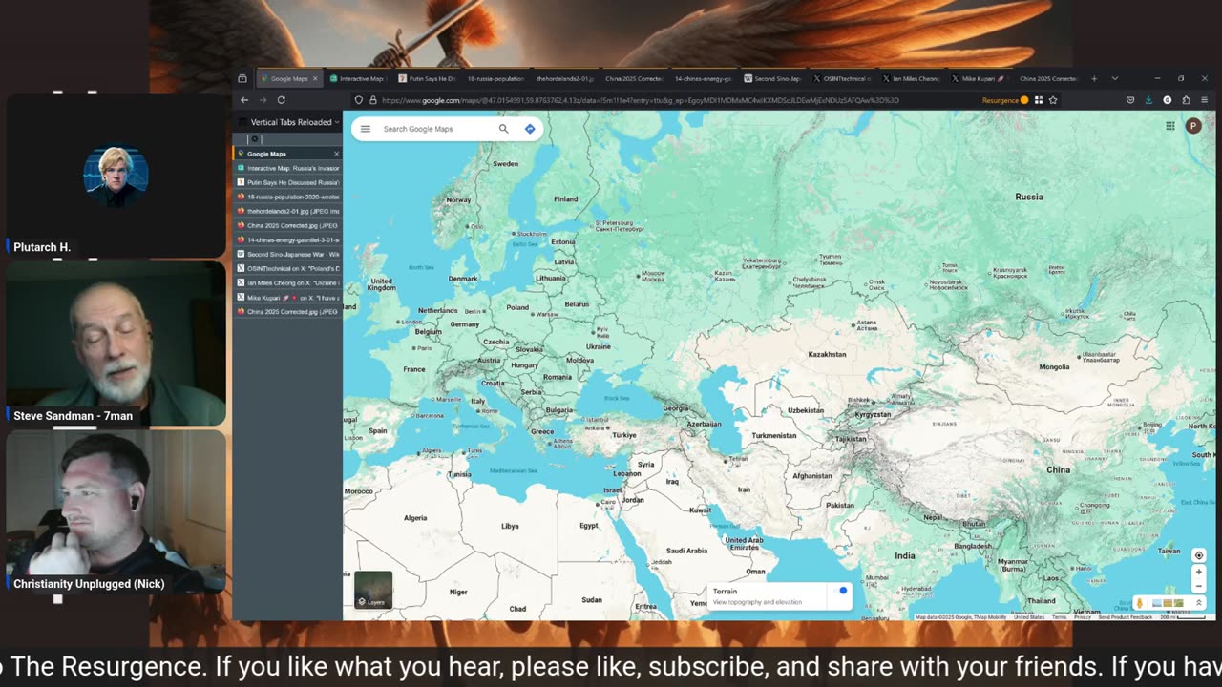Toggle the Terrain switch
1222x687 pixels.
pyautogui.click(x=840, y=592)
